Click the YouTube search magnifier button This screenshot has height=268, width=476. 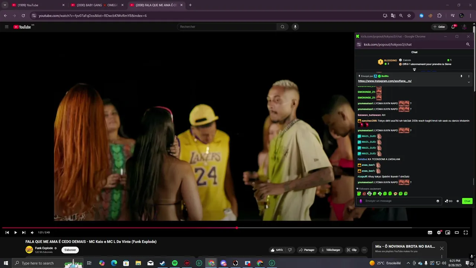[283, 27]
